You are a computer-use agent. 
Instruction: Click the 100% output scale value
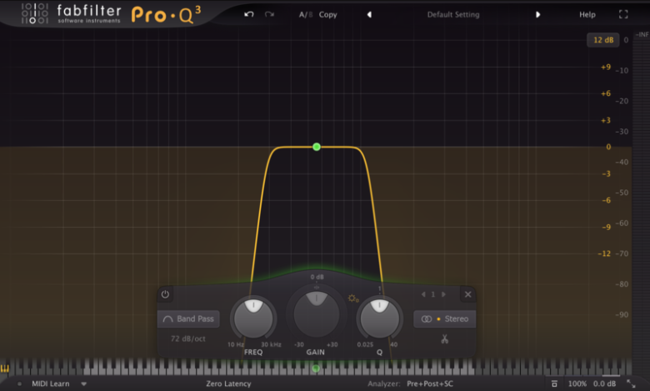(577, 383)
